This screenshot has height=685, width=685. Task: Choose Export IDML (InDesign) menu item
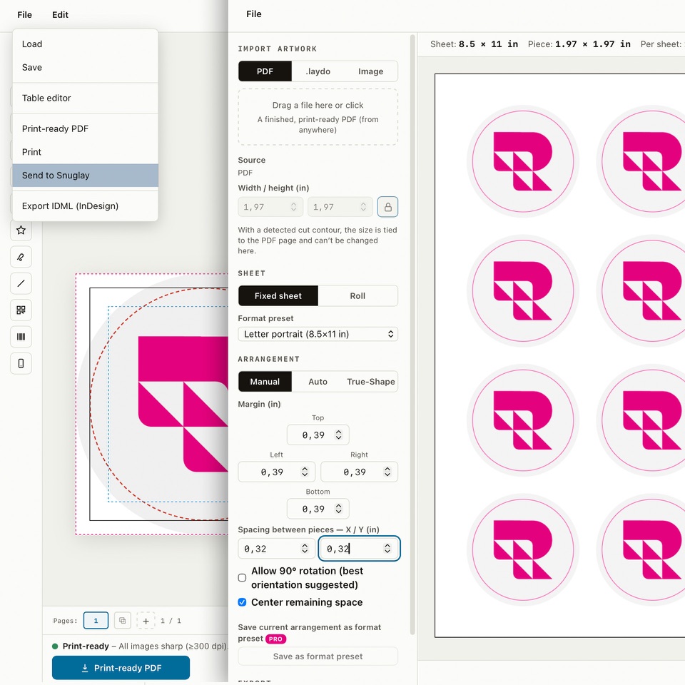(x=85, y=205)
